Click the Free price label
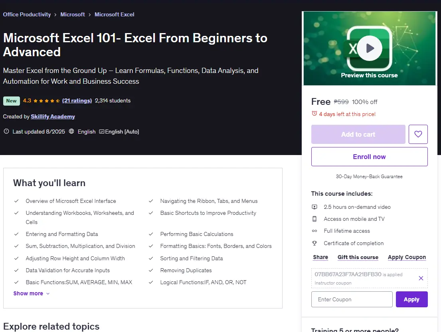441x332 pixels. [320, 102]
